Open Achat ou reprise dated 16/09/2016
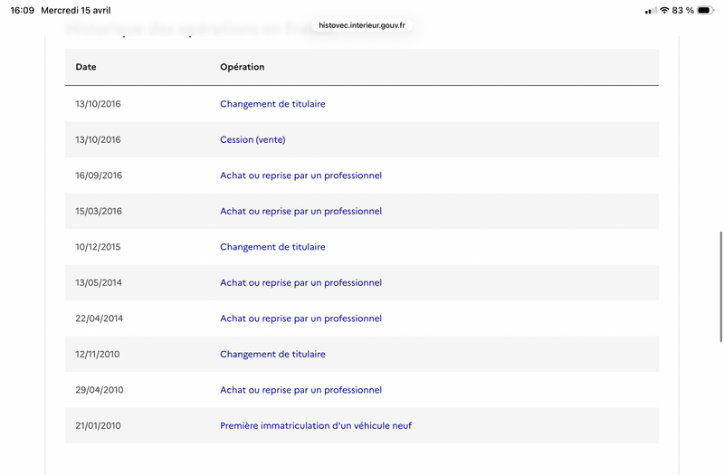Screen dimensions: 724x475 click(x=300, y=176)
